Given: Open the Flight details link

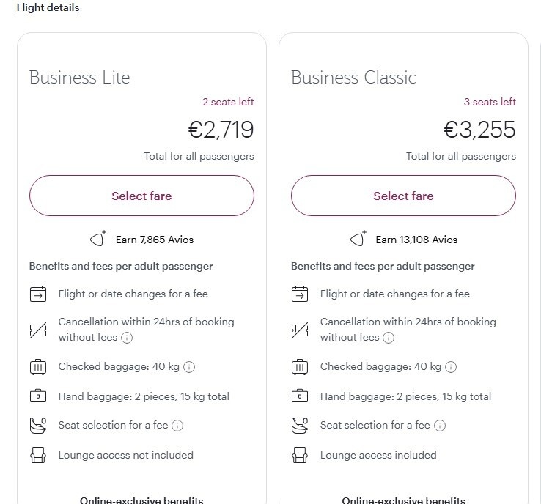Looking at the screenshot, I should coord(48,7).
